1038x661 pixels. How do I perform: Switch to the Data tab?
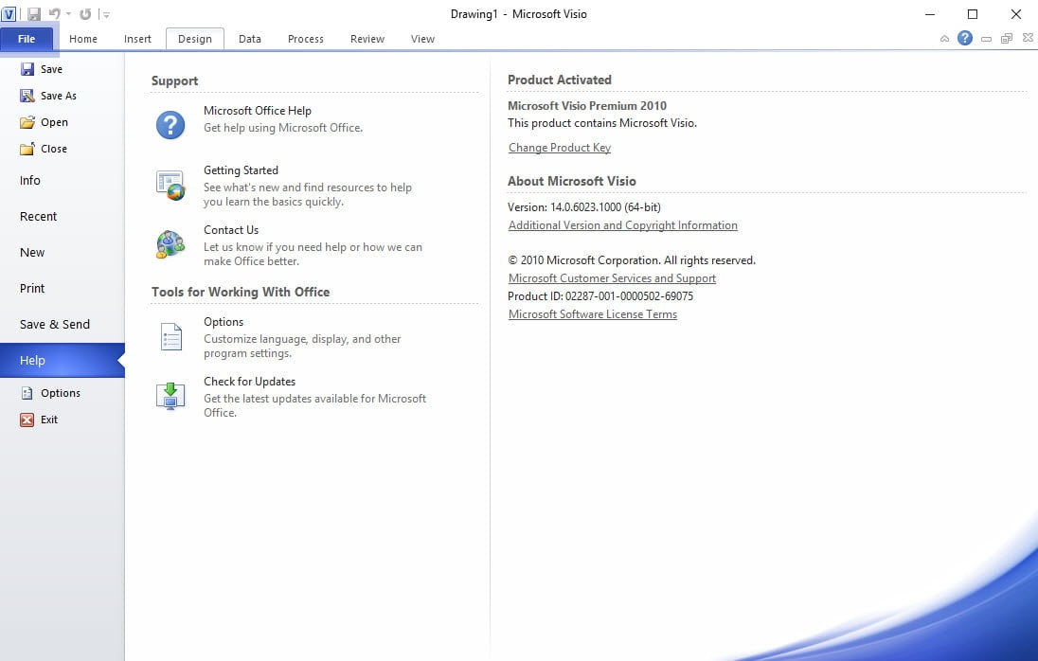250,39
